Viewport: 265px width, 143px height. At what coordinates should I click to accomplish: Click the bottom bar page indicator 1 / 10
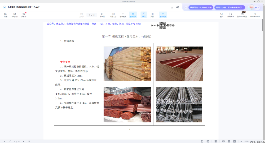(16, 141)
